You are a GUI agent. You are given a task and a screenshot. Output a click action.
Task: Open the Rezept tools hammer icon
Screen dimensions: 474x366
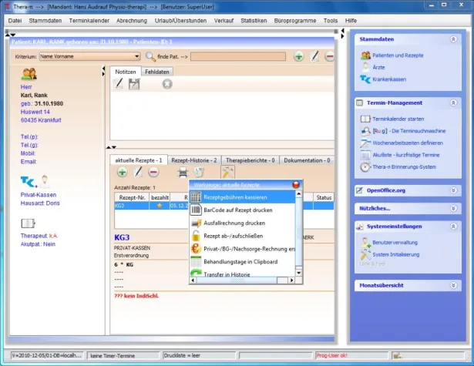[x=227, y=172]
